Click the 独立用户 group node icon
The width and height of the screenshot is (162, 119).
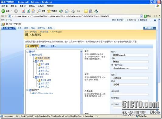click(30, 90)
